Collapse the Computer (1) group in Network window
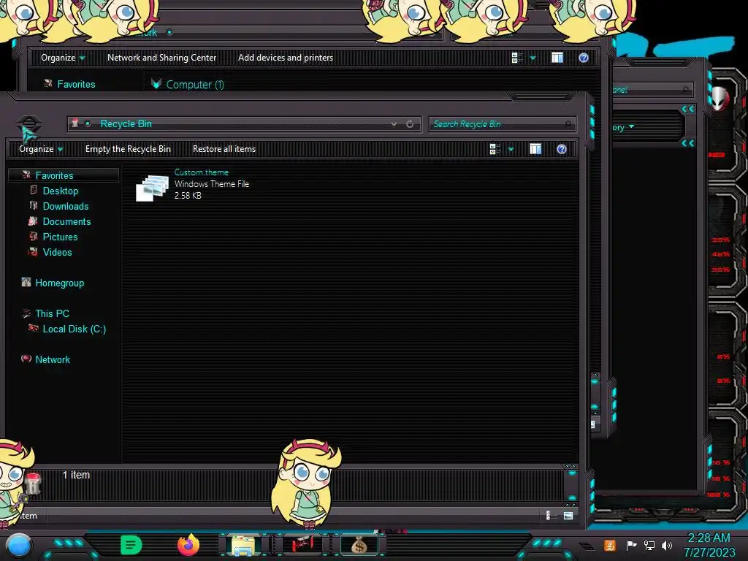The height and width of the screenshot is (561, 748). coord(156,84)
